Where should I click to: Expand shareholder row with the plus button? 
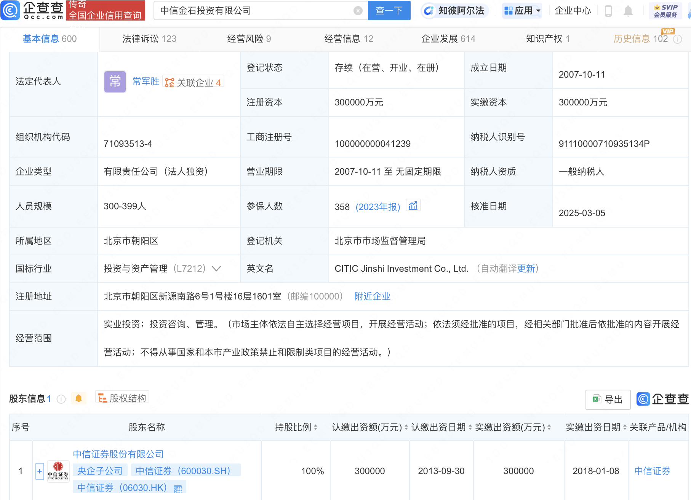tap(40, 471)
